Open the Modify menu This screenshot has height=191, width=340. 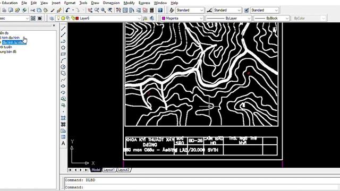(129, 3)
